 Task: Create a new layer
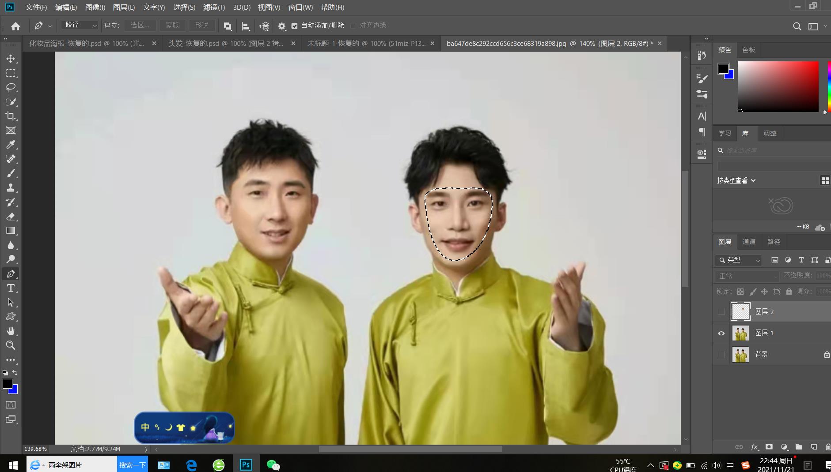point(814,447)
